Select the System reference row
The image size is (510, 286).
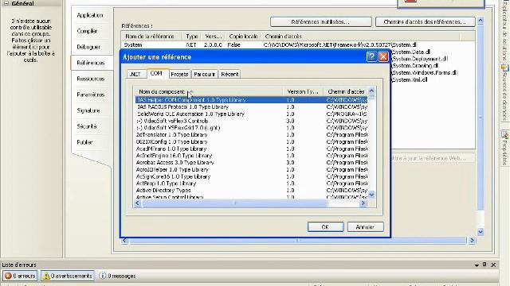pos(297,45)
